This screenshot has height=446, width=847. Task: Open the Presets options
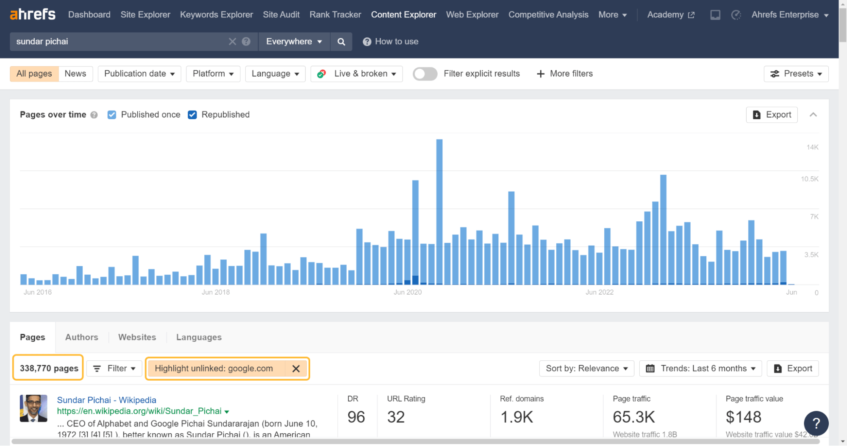pos(796,73)
